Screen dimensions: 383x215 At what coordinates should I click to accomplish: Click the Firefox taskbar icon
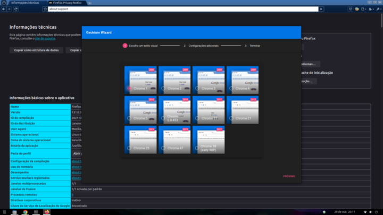pyautogui.click(x=47, y=212)
